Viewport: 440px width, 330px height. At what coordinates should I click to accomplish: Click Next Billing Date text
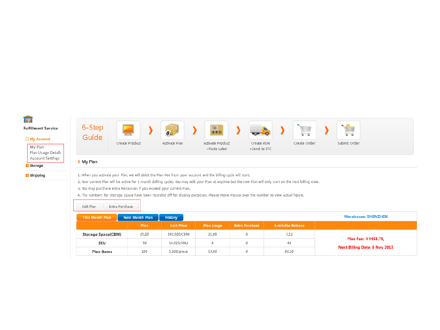click(x=366, y=247)
